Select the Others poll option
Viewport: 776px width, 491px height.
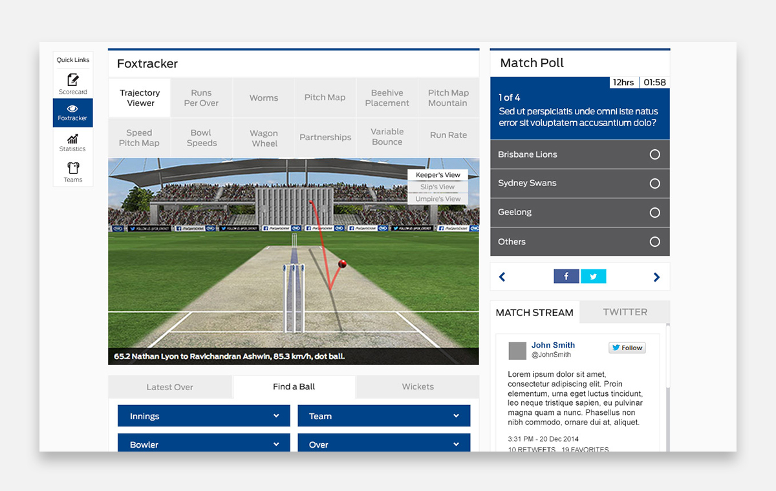[x=580, y=242]
